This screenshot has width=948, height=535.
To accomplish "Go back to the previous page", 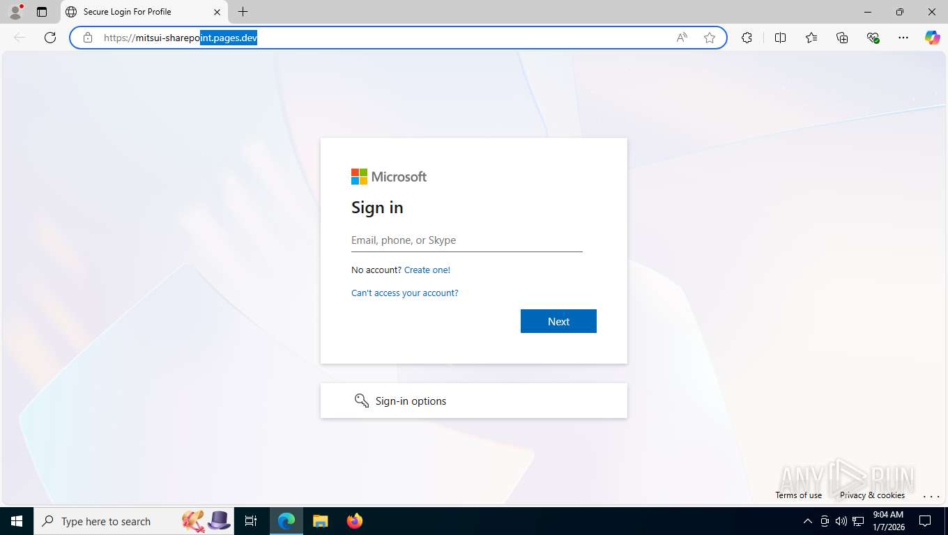I will [20, 38].
